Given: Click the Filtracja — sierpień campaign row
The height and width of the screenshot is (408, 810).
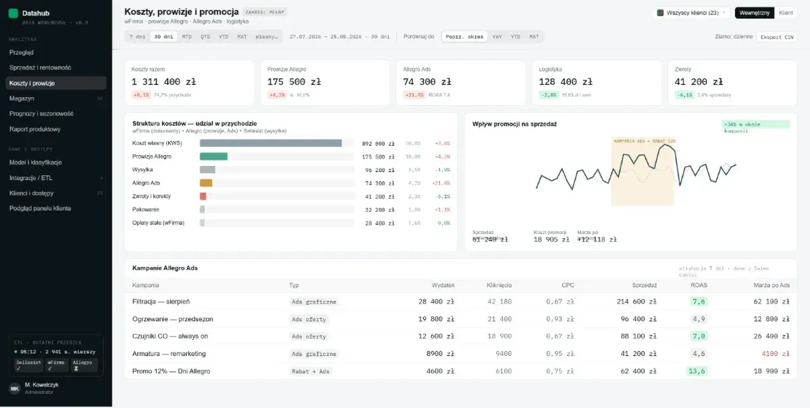Looking at the screenshot, I should pyautogui.click(x=460, y=301).
